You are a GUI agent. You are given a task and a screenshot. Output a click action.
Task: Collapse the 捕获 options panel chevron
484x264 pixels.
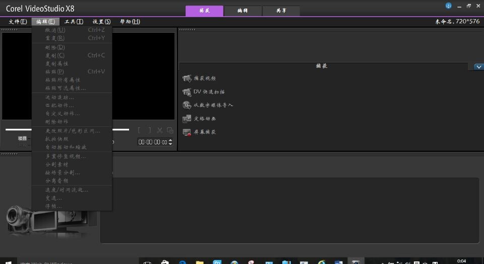(x=478, y=67)
